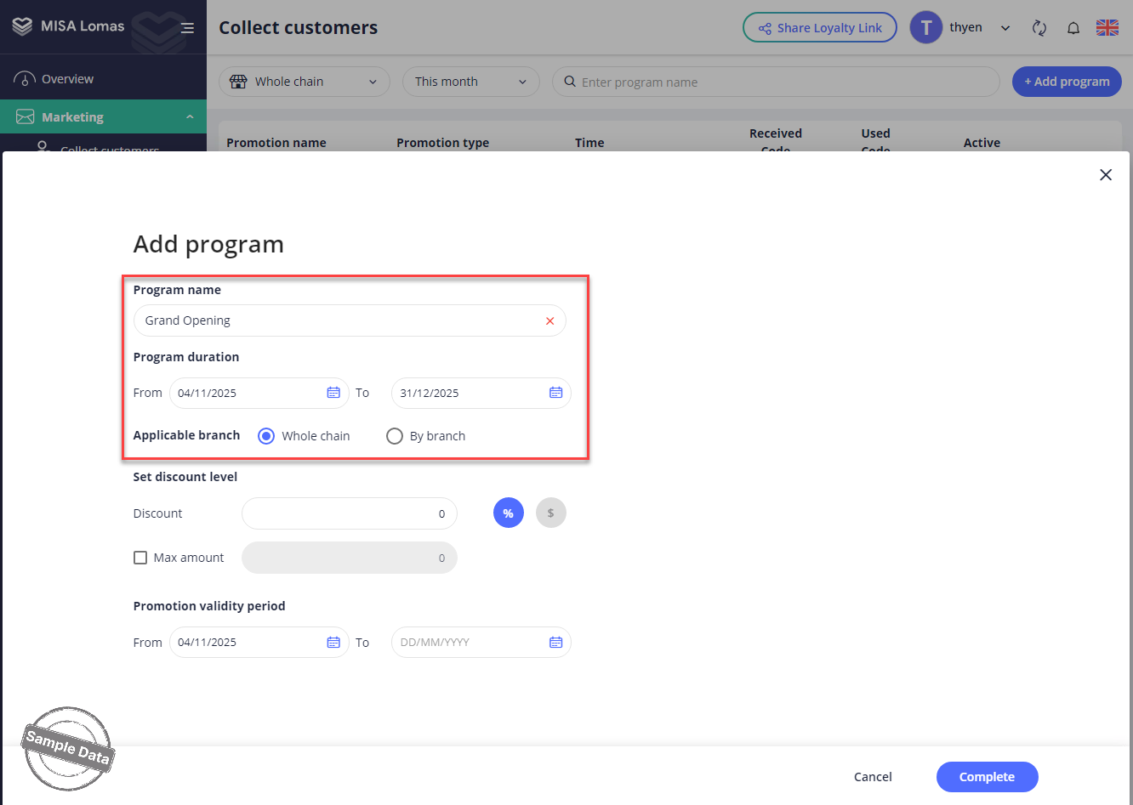Image resolution: width=1133 pixels, height=805 pixels.
Task: Open calendar for promotion validity From date
Action: point(333,643)
